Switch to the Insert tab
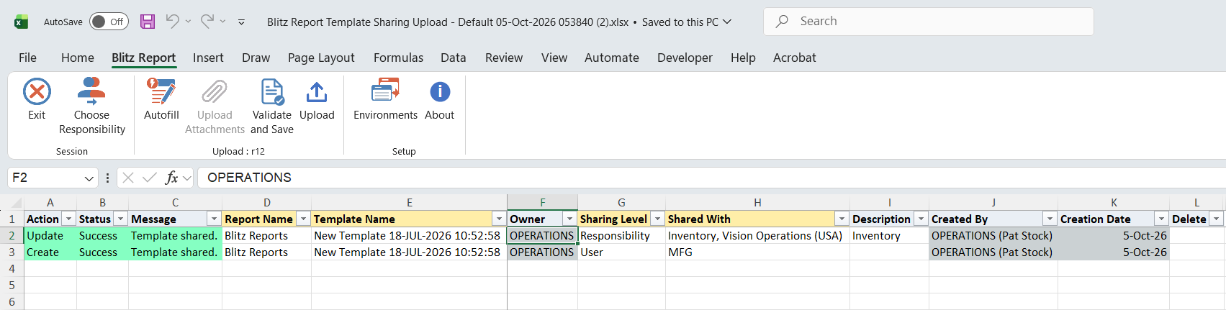The height and width of the screenshot is (310, 1226). (208, 58)
